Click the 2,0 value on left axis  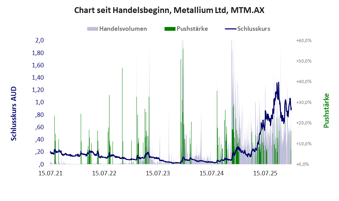coord(40,40)
